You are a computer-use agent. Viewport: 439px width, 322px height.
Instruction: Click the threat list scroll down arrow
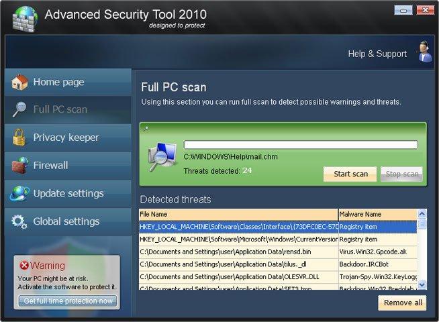tap(422, 285)
